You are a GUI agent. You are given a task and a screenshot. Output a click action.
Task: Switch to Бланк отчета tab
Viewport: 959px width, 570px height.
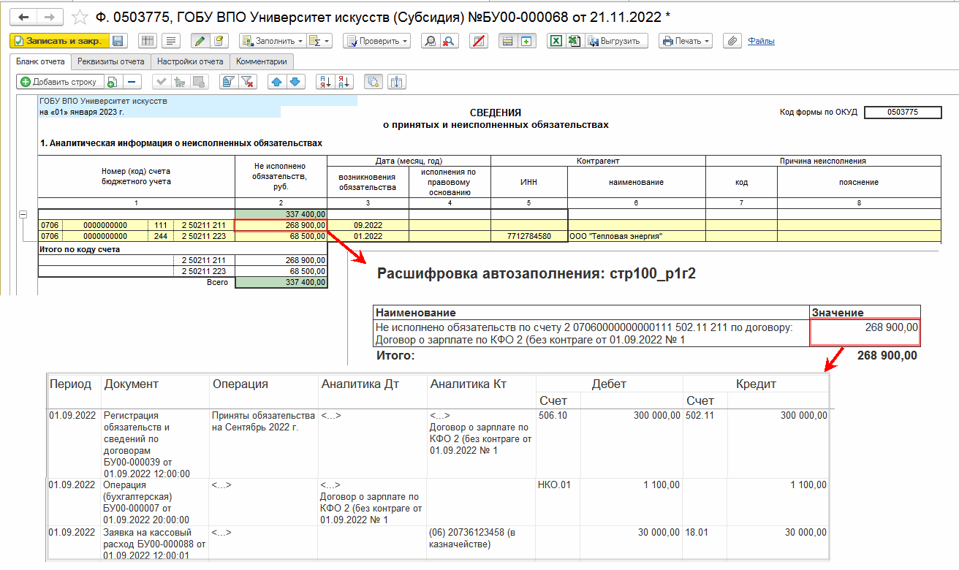(41, 61)
